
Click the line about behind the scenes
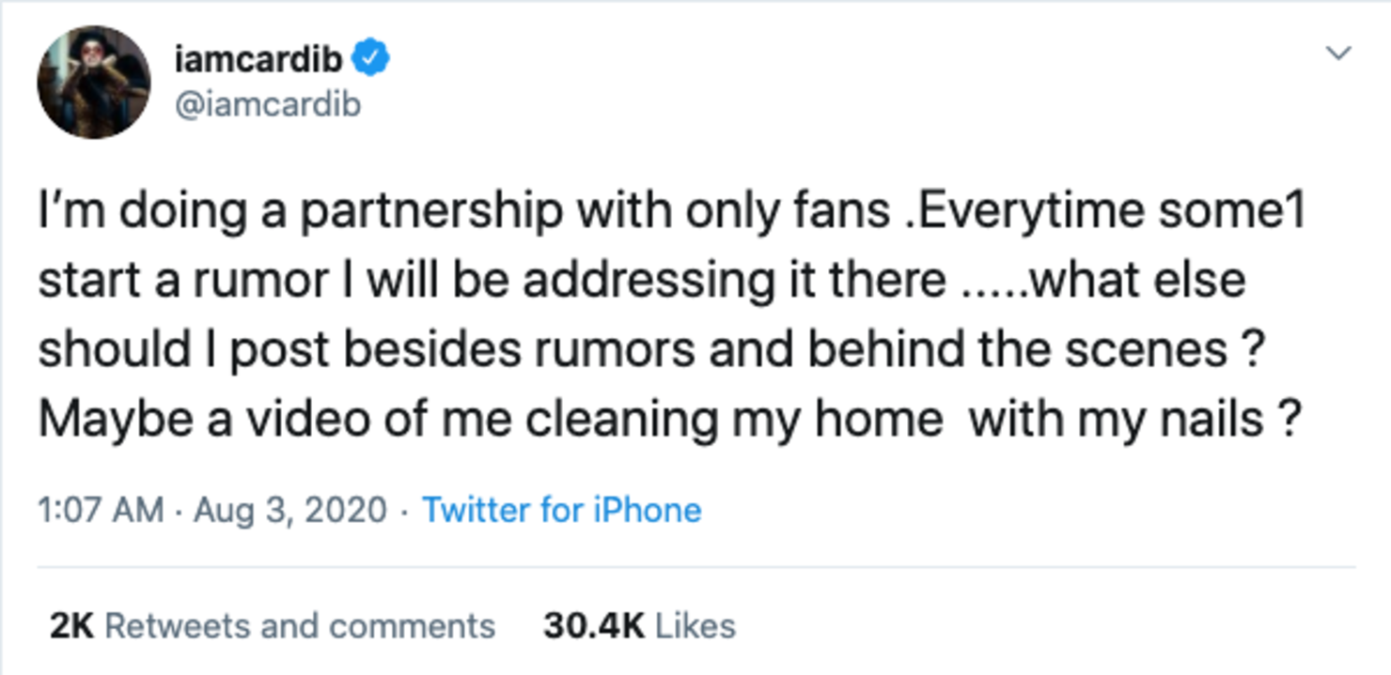click(x=649, y=350)
